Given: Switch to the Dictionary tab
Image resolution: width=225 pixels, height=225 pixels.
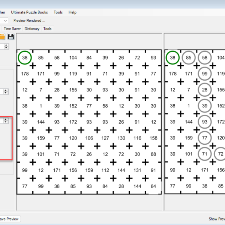Looking at the screenshot, I should click(32, 28).
